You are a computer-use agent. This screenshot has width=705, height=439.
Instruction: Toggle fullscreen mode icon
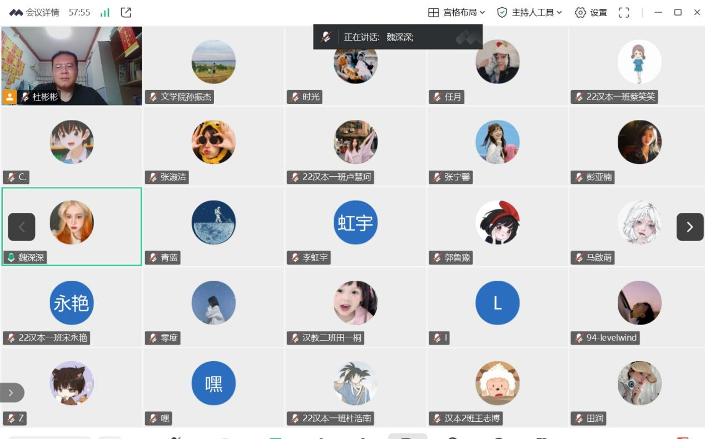[x=624, y=12]
